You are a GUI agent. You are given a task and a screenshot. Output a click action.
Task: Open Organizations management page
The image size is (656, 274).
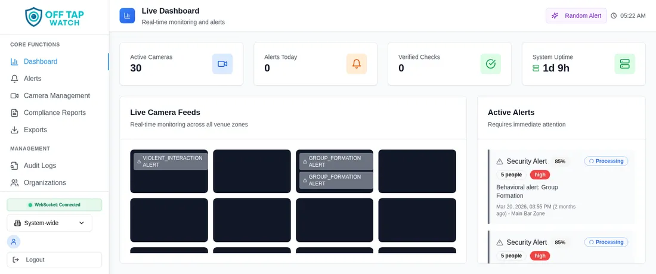point(54,182)
